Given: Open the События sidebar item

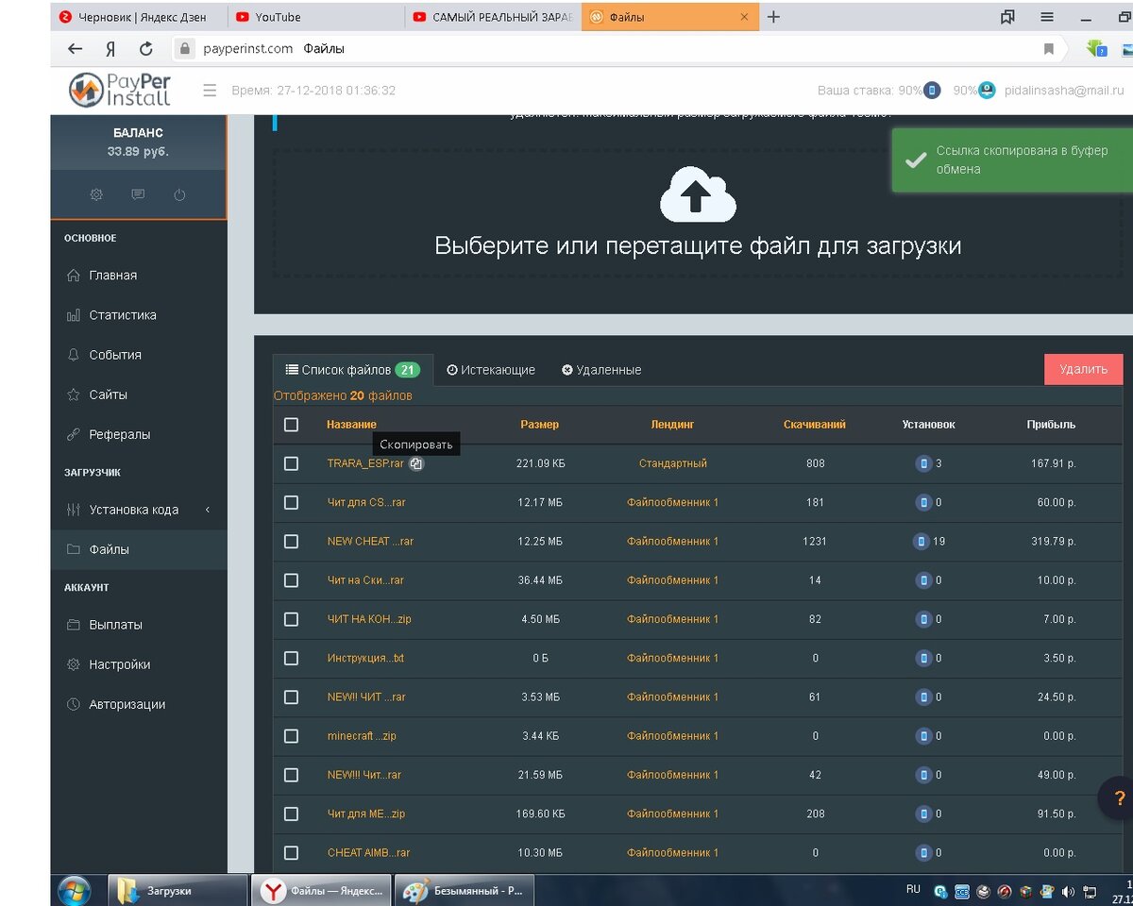Looking at the screenshot, I should coord(139,355).
